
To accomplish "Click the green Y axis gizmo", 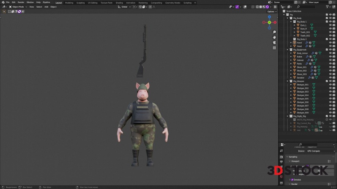I will (269, 22).
